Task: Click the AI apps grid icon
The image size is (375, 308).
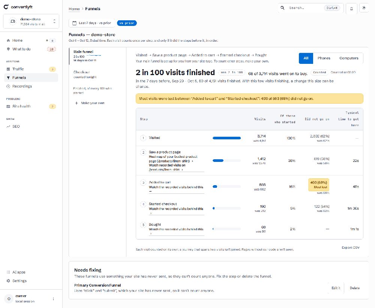Action: click(8, 272)
